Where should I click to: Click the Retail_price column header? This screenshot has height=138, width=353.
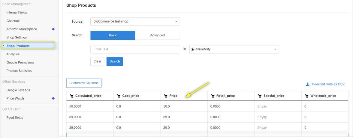pyautogui.click(x=231, y=96)
